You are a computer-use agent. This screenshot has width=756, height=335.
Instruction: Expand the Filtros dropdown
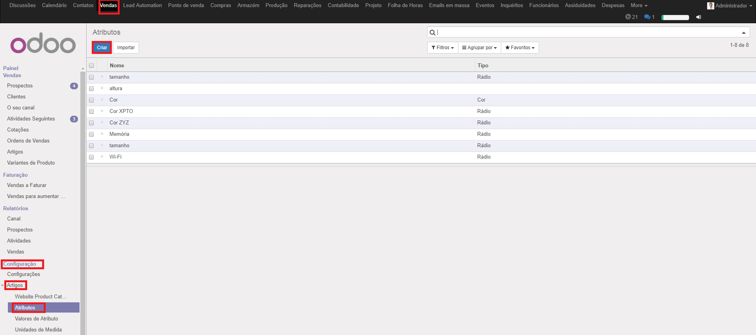click(x=443, y=48)
